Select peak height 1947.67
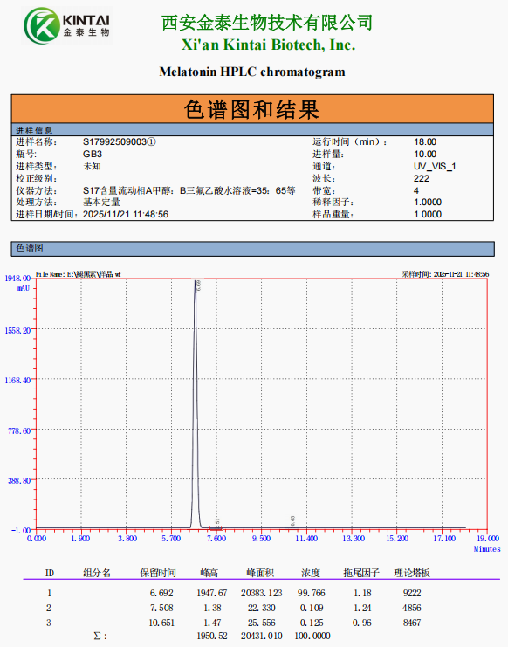508x647 pixels. 211,594
